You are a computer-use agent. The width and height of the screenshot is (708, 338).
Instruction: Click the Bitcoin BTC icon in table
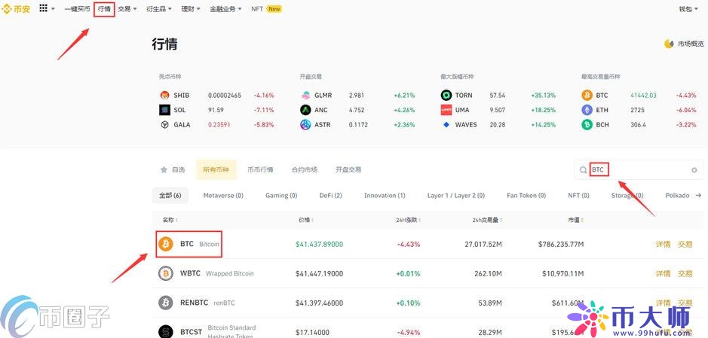[166, 245]
